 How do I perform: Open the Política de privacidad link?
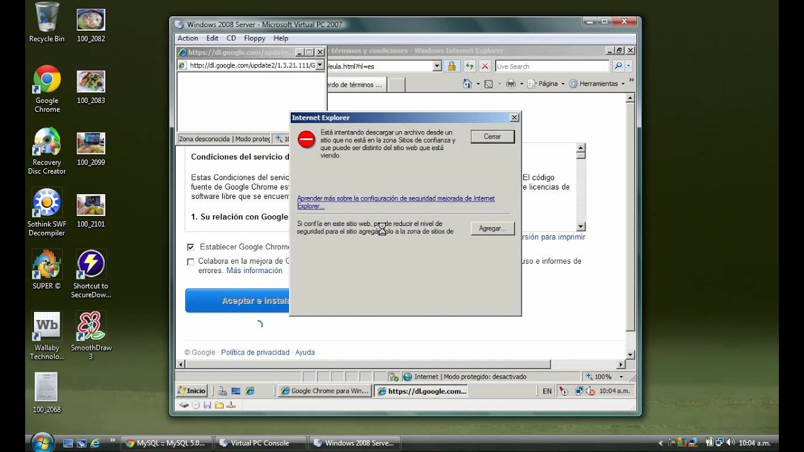[255, 352]
